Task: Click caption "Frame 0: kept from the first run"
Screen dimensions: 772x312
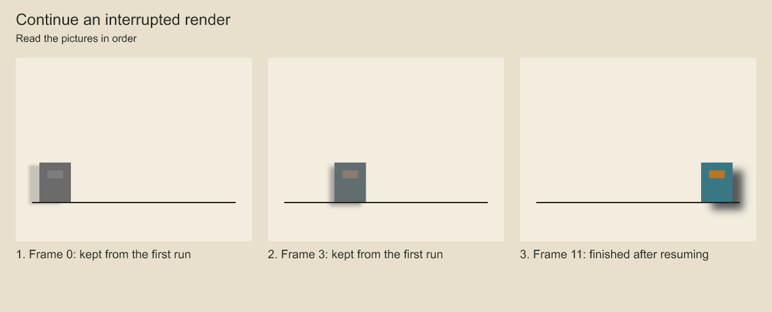Action: pos(110,254)
